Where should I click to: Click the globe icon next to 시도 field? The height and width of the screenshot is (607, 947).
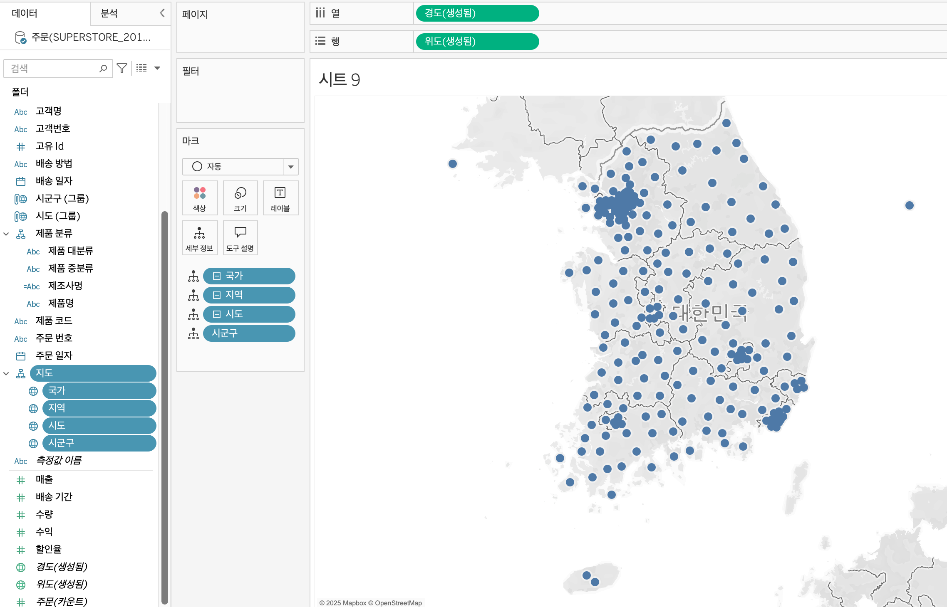[x=33, y=426]
